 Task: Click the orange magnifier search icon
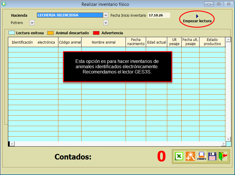pos(190,156)
